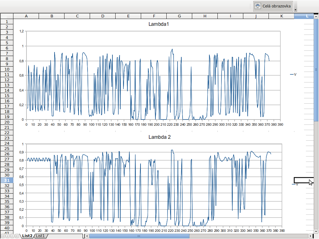Screen dimensions: 319x239
Task: Click the next sheet navigation arrow
Action: (12, 236)
